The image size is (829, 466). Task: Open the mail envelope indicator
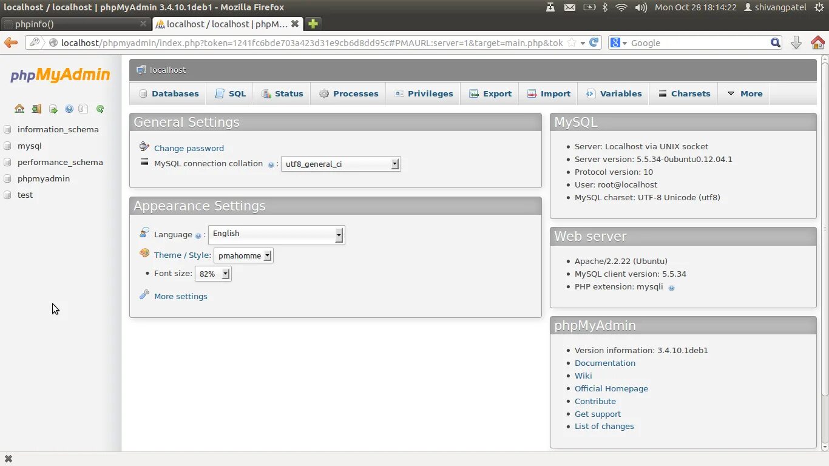(569, 7)
